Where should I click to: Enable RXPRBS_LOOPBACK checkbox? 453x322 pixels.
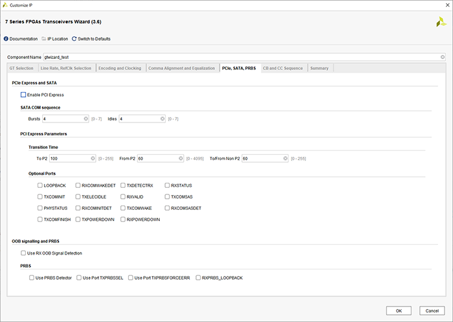[x=198, y=278]
